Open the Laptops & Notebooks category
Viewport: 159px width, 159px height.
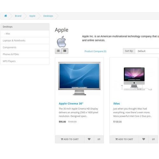(x=25, y=41)
